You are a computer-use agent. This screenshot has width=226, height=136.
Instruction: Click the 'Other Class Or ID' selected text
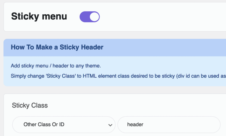coord(44,125)
